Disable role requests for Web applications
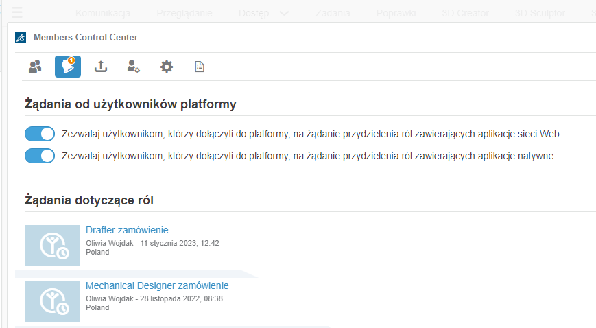 coord(40,134)
